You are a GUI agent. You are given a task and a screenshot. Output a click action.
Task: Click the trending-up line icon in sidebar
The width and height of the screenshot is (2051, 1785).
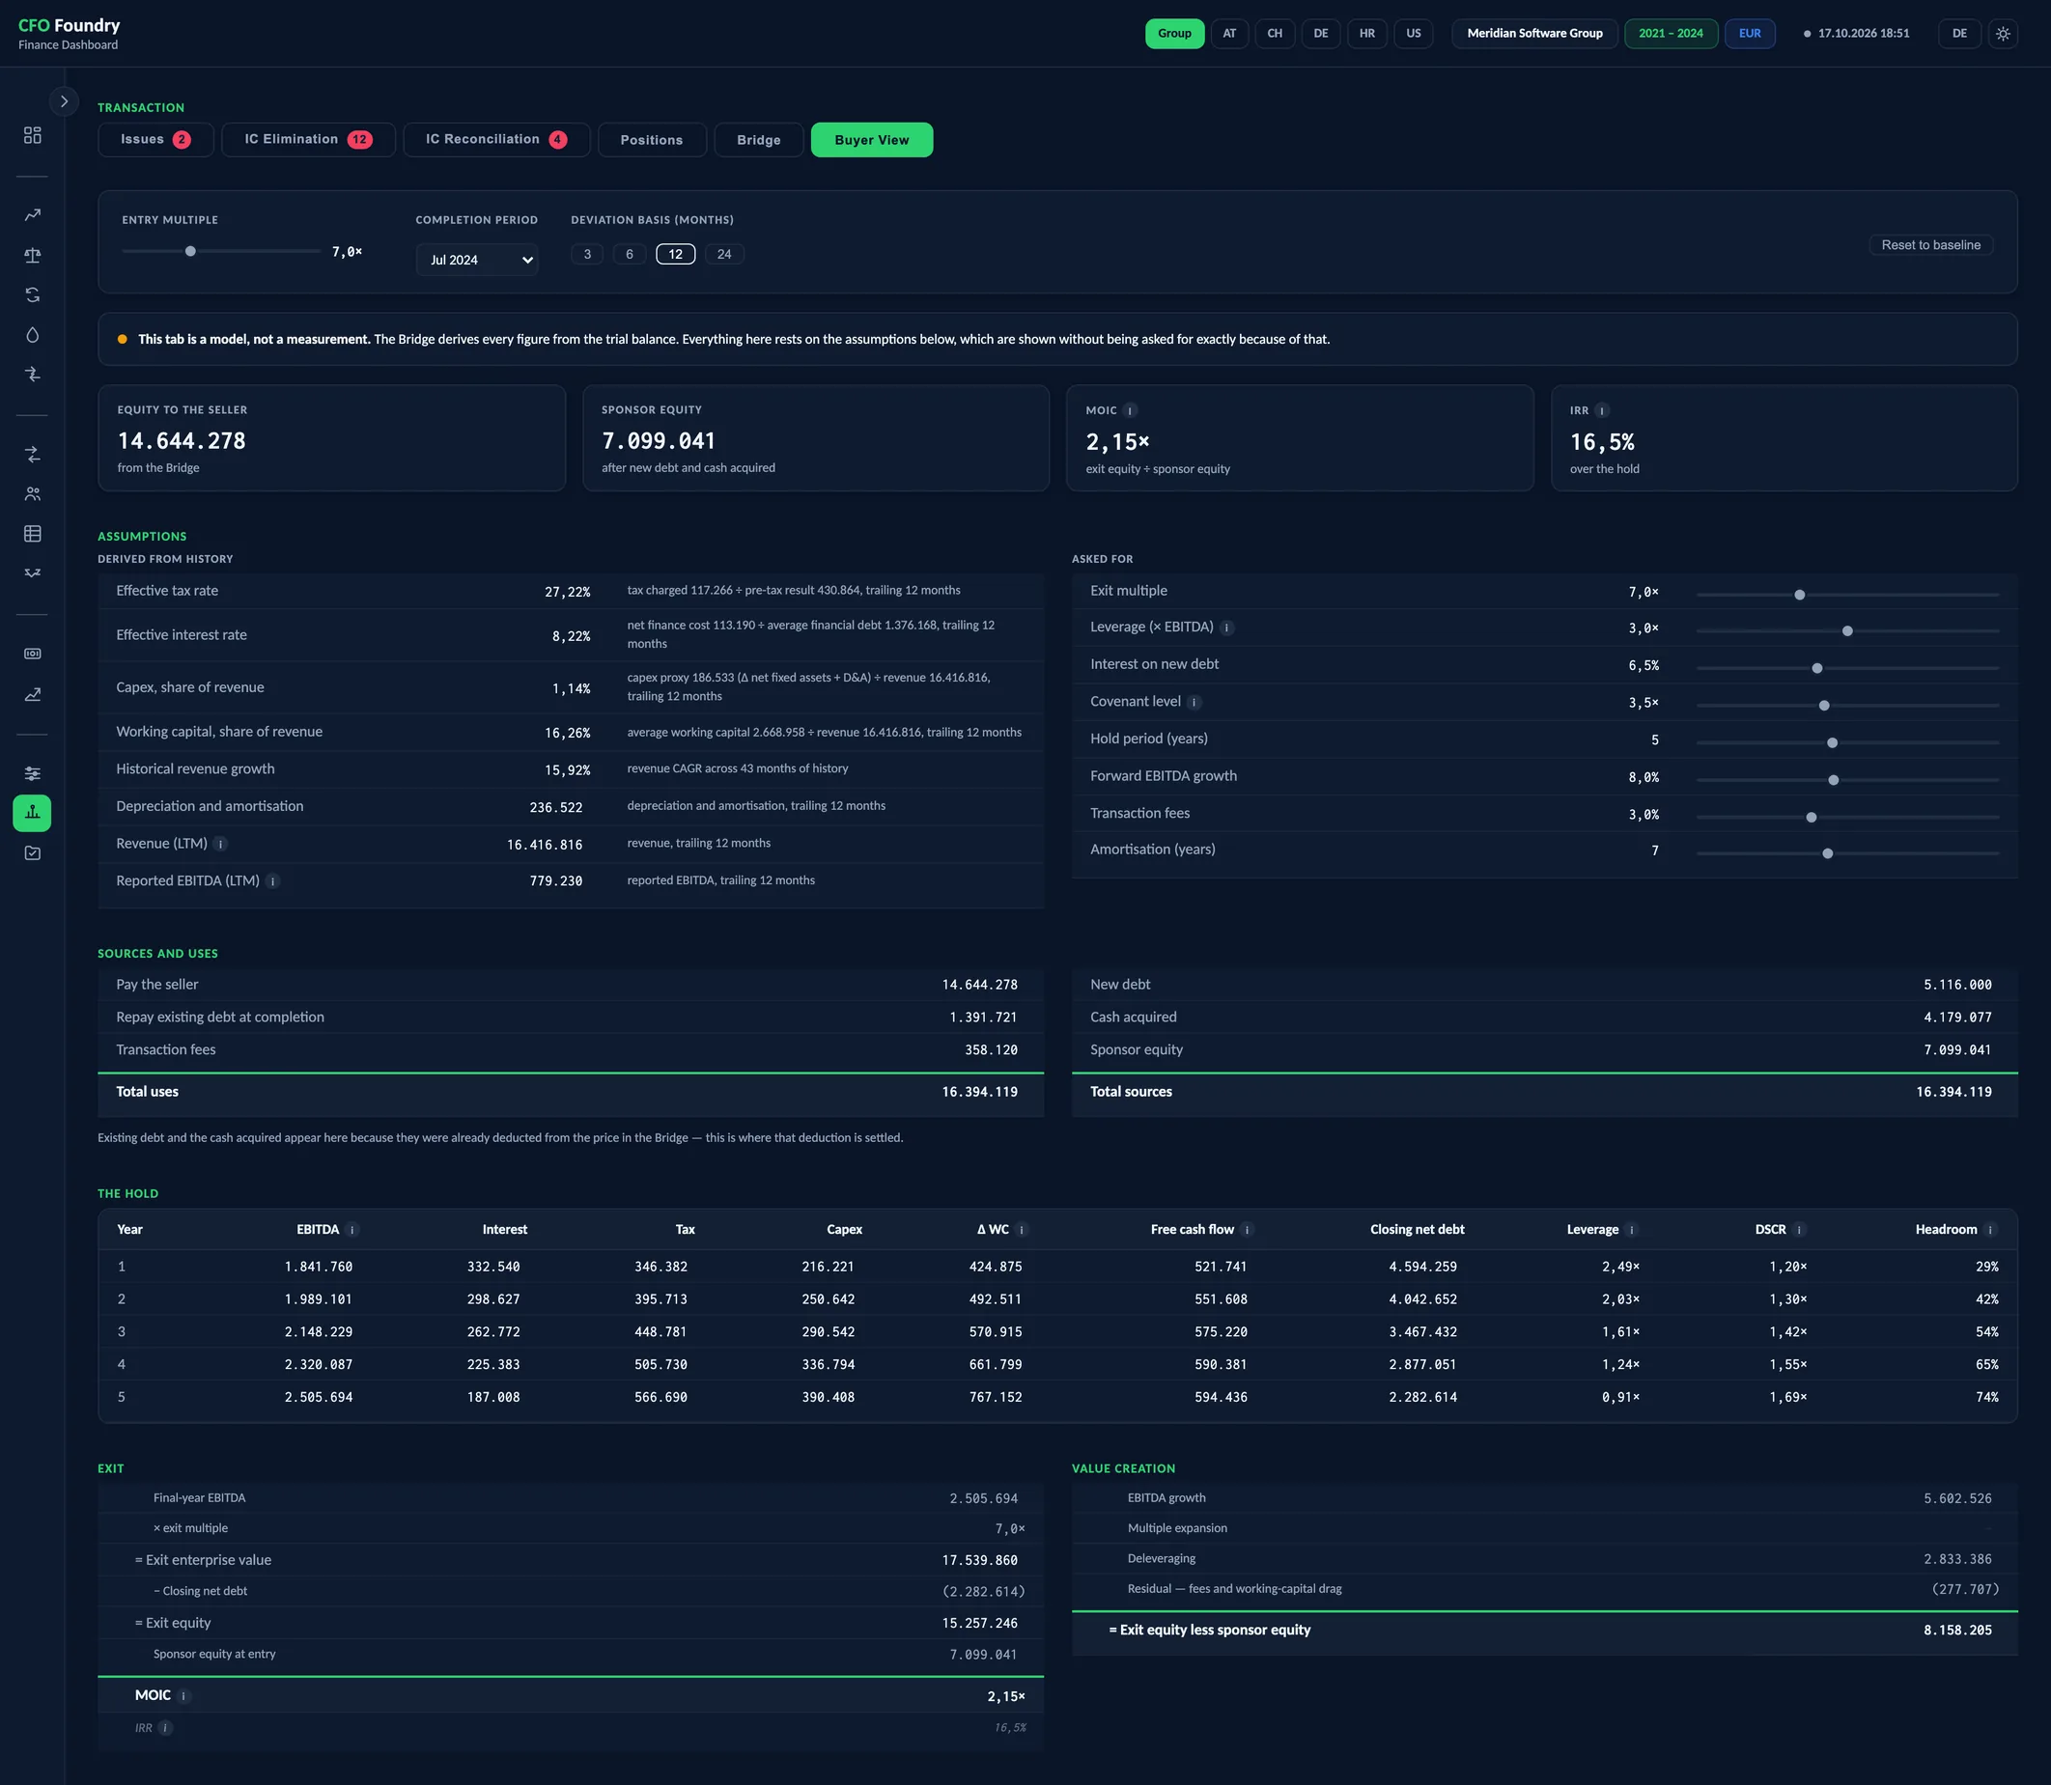32,215
